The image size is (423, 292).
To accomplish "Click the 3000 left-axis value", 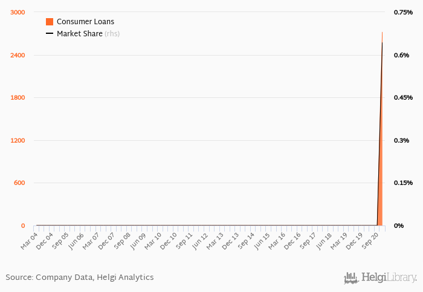I will pos(18,13).
